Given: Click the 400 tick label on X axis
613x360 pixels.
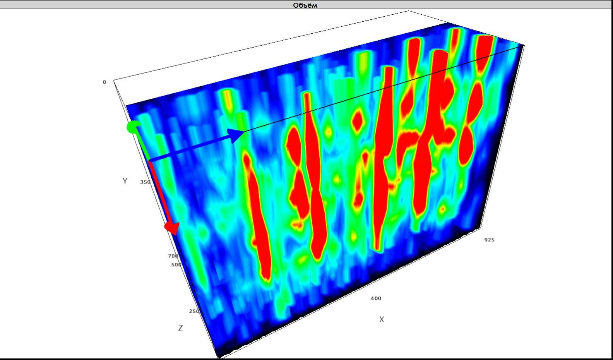Looking at the screenshot, I should (376, 298).
